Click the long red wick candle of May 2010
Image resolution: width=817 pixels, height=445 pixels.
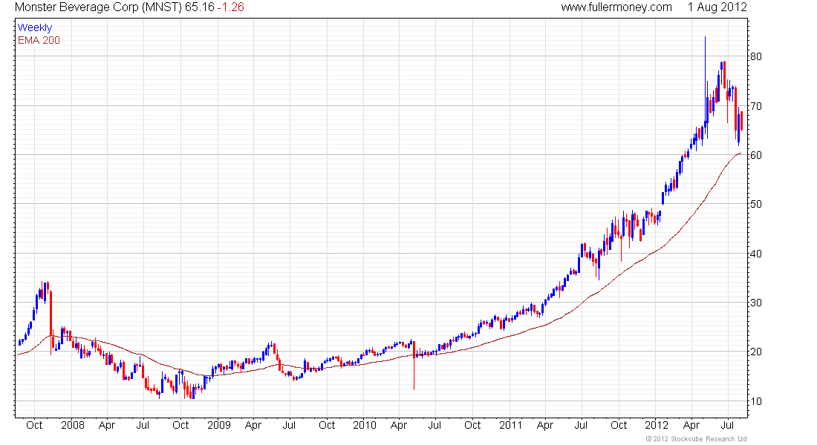[414, 366]
